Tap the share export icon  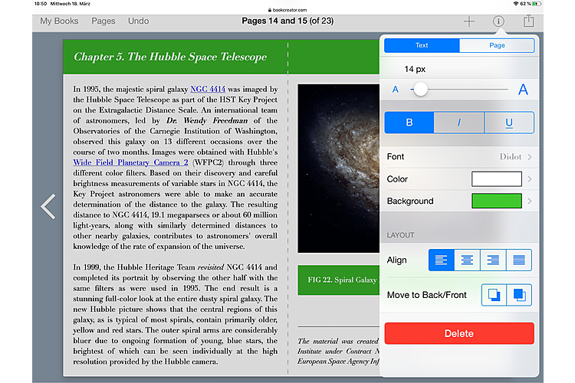point(528,21)
